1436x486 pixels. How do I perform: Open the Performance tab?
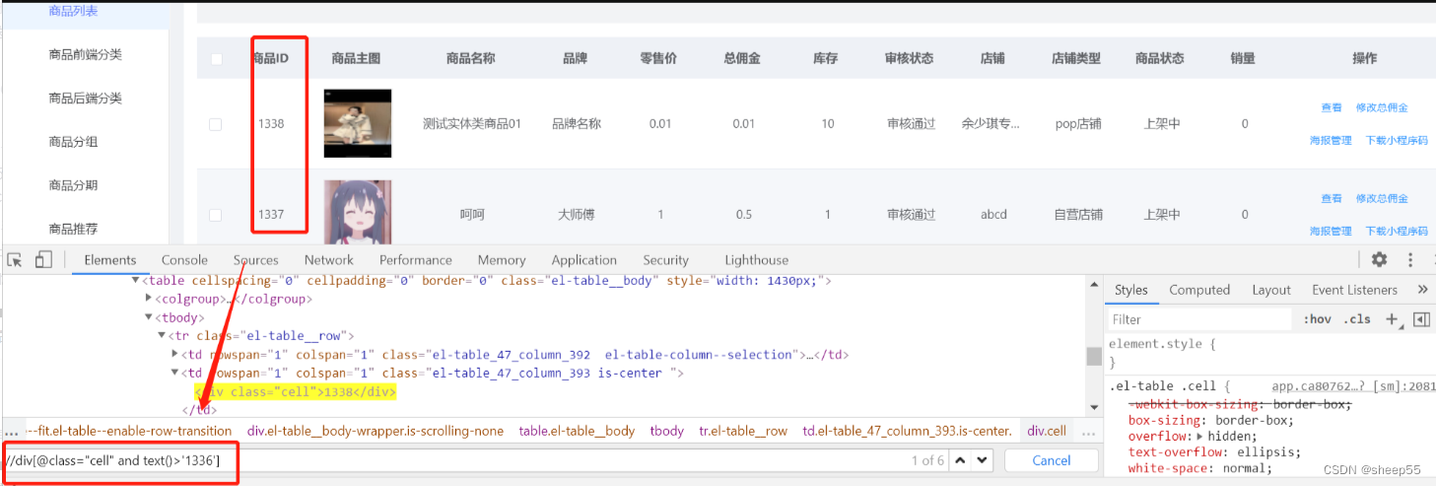(415, 260)
